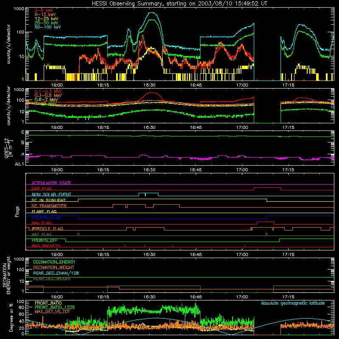Click the BAD_PACKETS tick mark near 17:00

[x=245, y=246]
